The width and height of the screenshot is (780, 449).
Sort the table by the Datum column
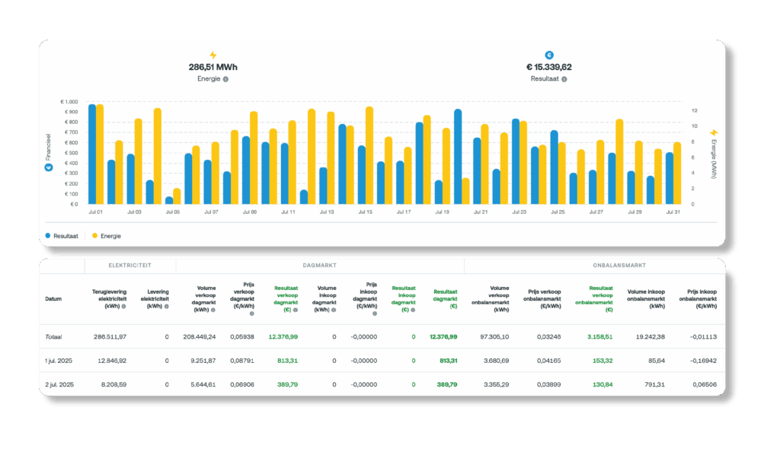pyautogui.click(x=54, y=299)
